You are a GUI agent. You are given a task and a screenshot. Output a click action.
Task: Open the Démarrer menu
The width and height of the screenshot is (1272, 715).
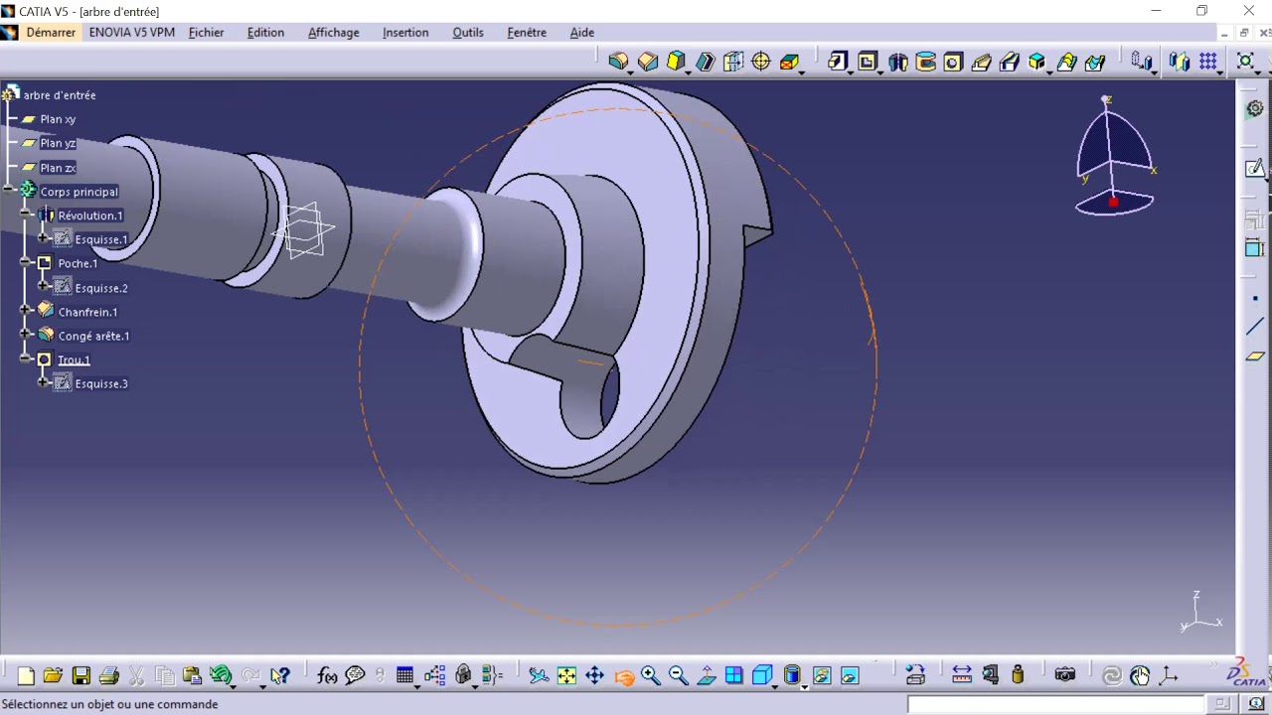(51, 32)
